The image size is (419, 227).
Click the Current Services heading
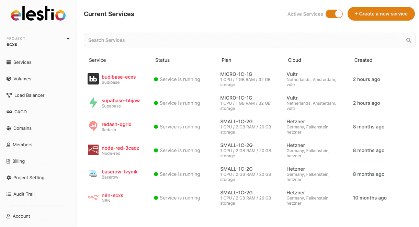coord(109,14)
